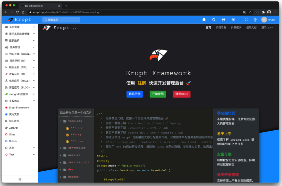Click the green 开始使用 button
The image size is (282, 186).
[158, 94]
